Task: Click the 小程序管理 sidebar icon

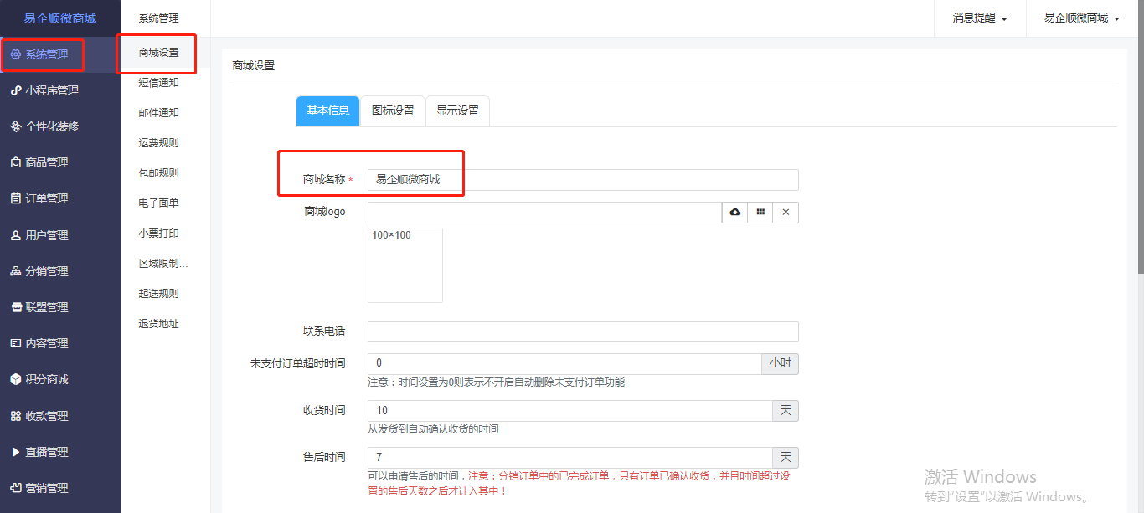Action: (15, 90)
